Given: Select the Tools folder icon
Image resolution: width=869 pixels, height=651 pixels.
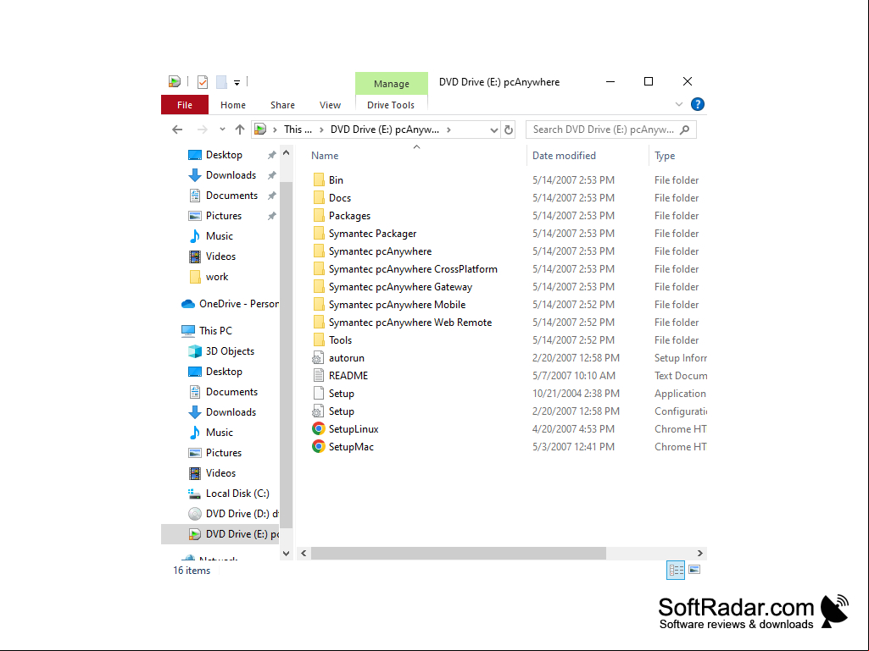Looking at the screenshot, I should (x=319, y=340).
